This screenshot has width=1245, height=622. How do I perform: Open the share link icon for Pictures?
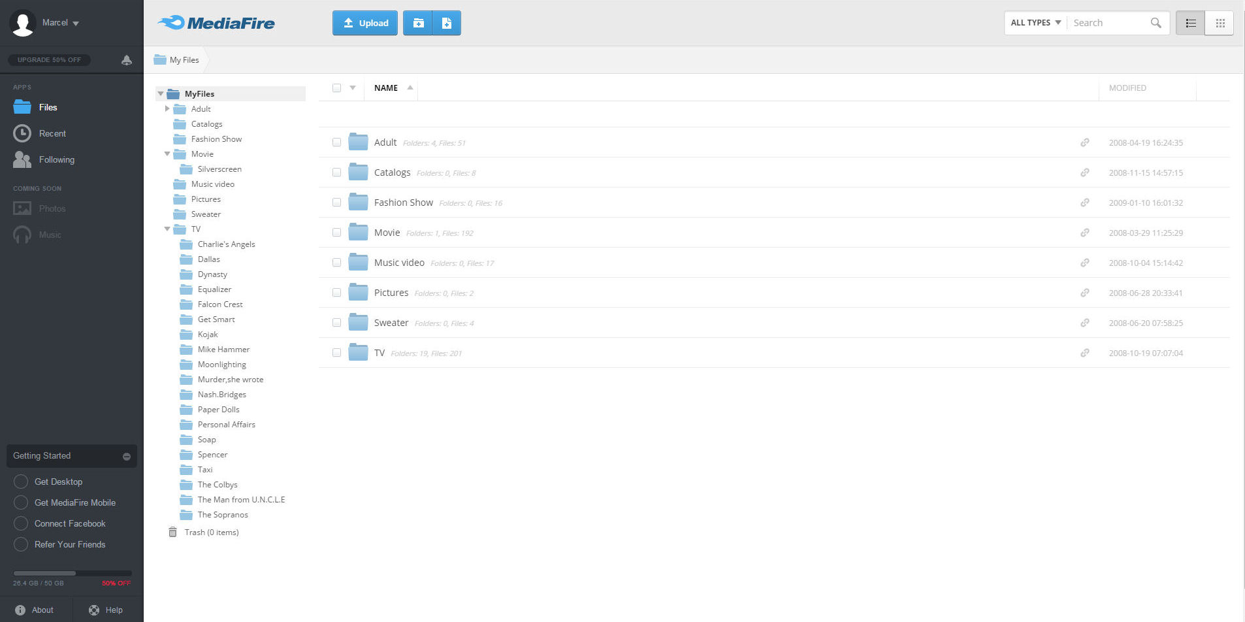coord(1084,293)
